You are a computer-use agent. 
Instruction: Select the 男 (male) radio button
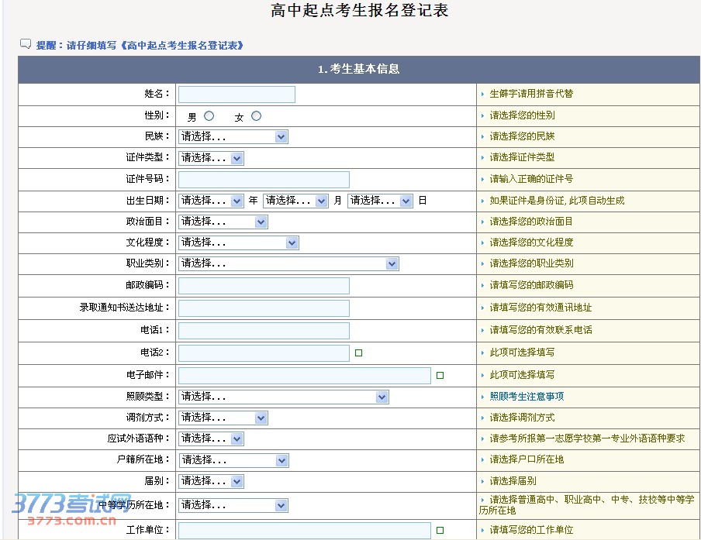(x=209, y=116)
